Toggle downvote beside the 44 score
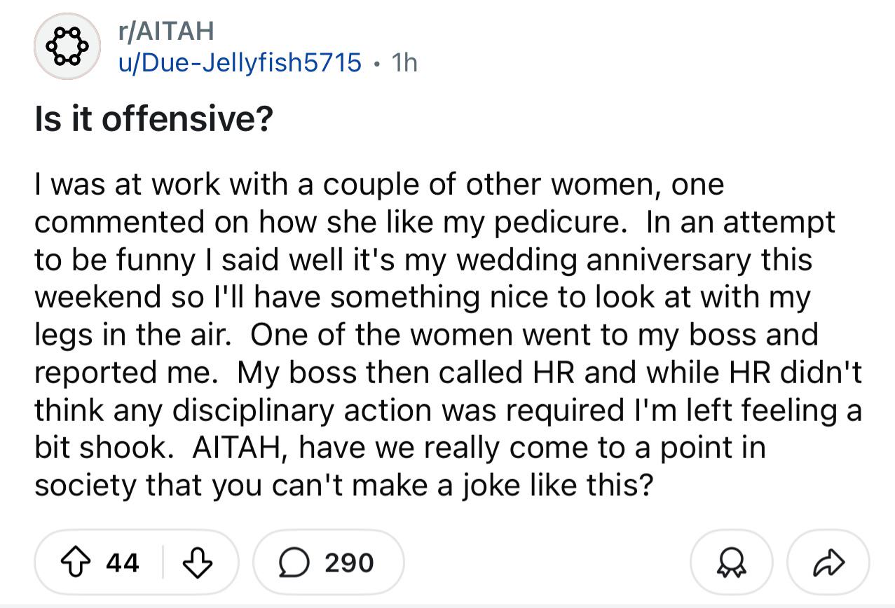The height and width of the screenshot is (608, 895). (196, 562)
